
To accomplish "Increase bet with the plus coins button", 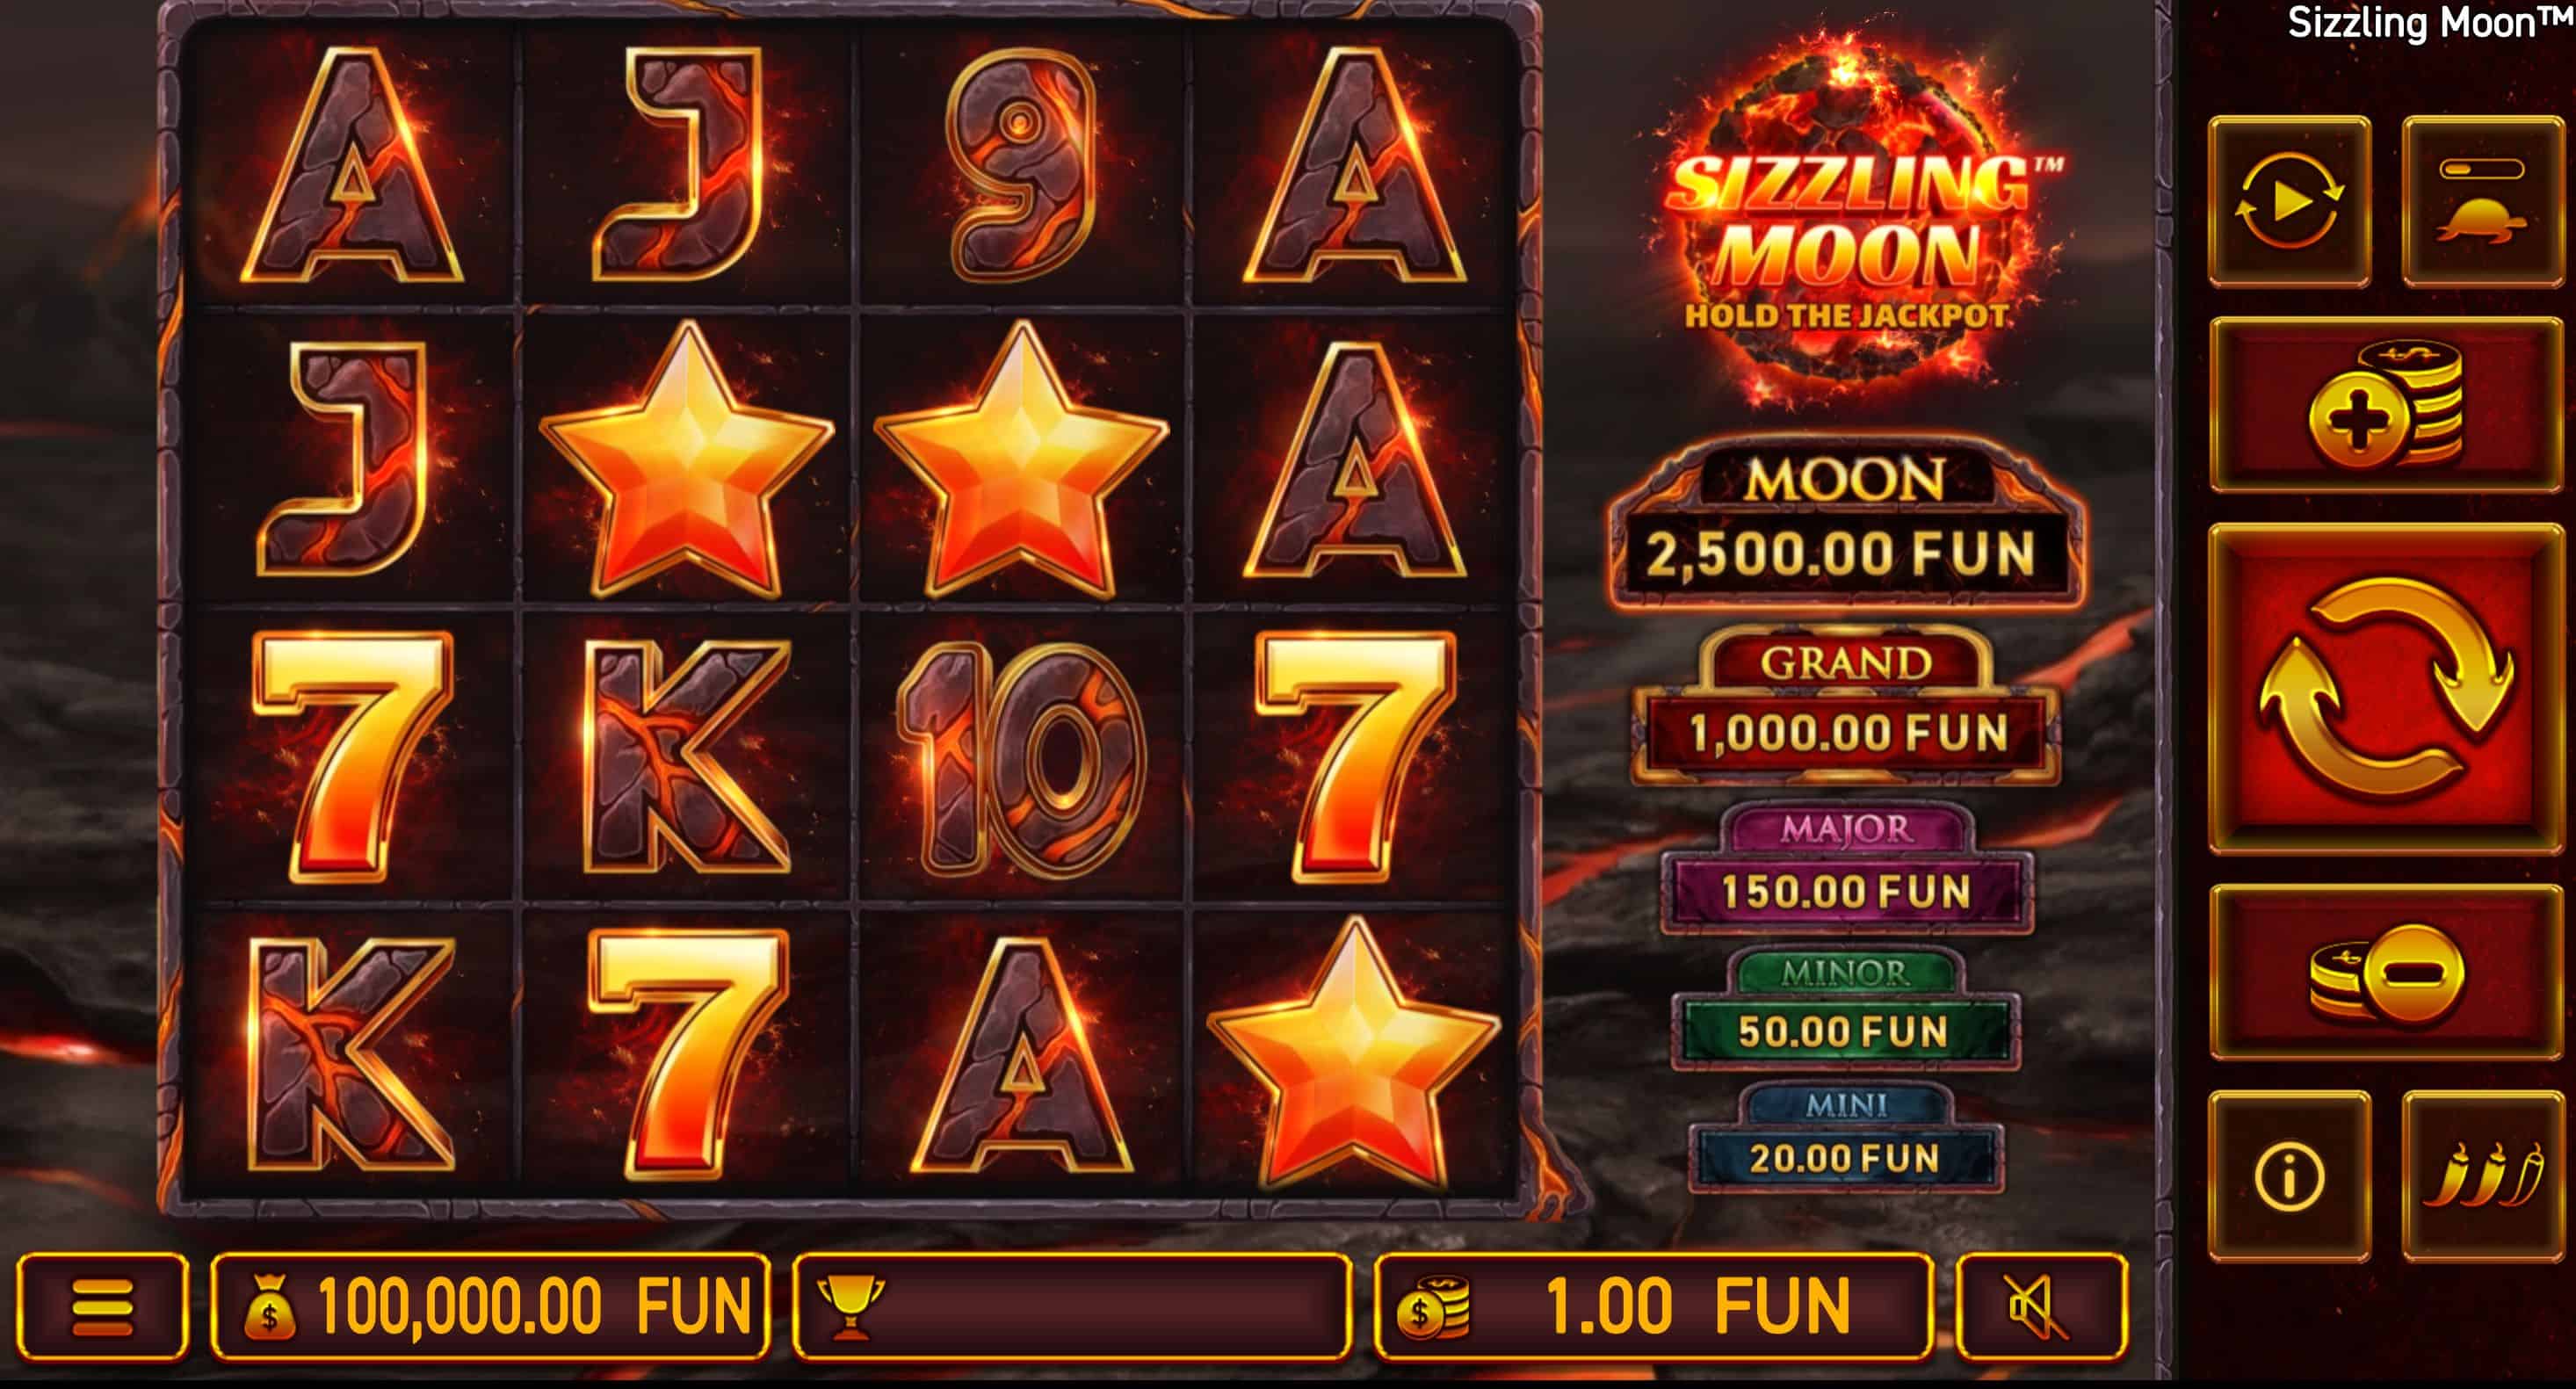I will click(x=2386, y=404).
